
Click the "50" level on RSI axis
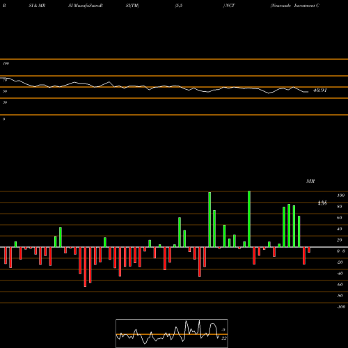(5, 91)
